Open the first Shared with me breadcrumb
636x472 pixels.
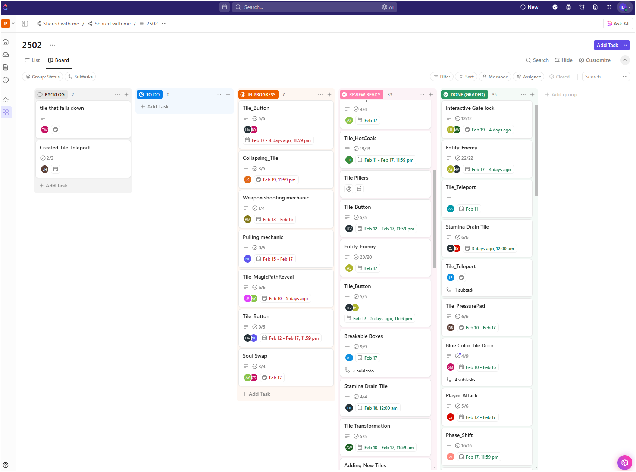tap(58, 24)
